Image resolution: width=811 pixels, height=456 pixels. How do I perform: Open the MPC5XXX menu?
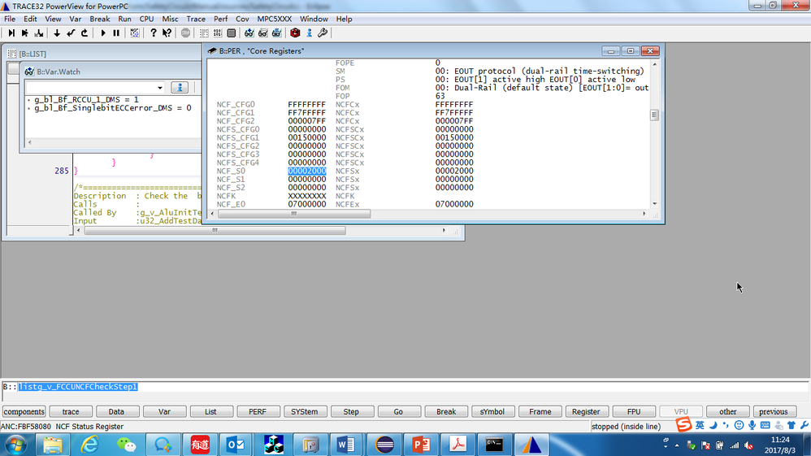274,19
